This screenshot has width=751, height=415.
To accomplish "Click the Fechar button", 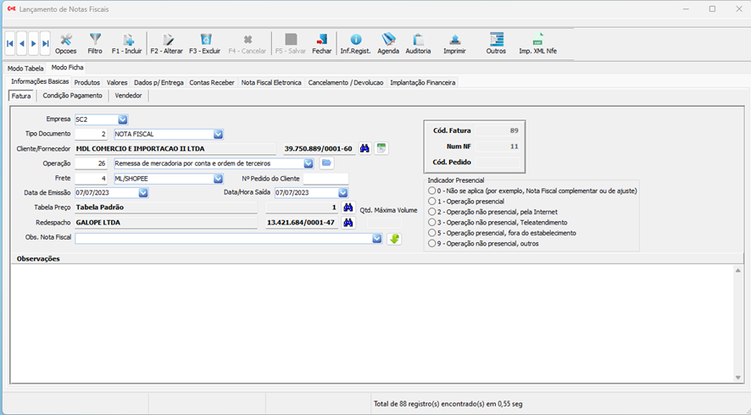I will [322, 43].
